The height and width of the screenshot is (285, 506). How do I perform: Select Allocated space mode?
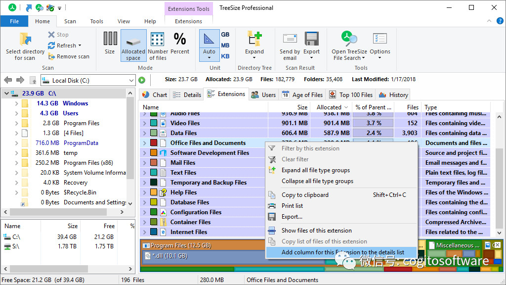pos(133,46)
